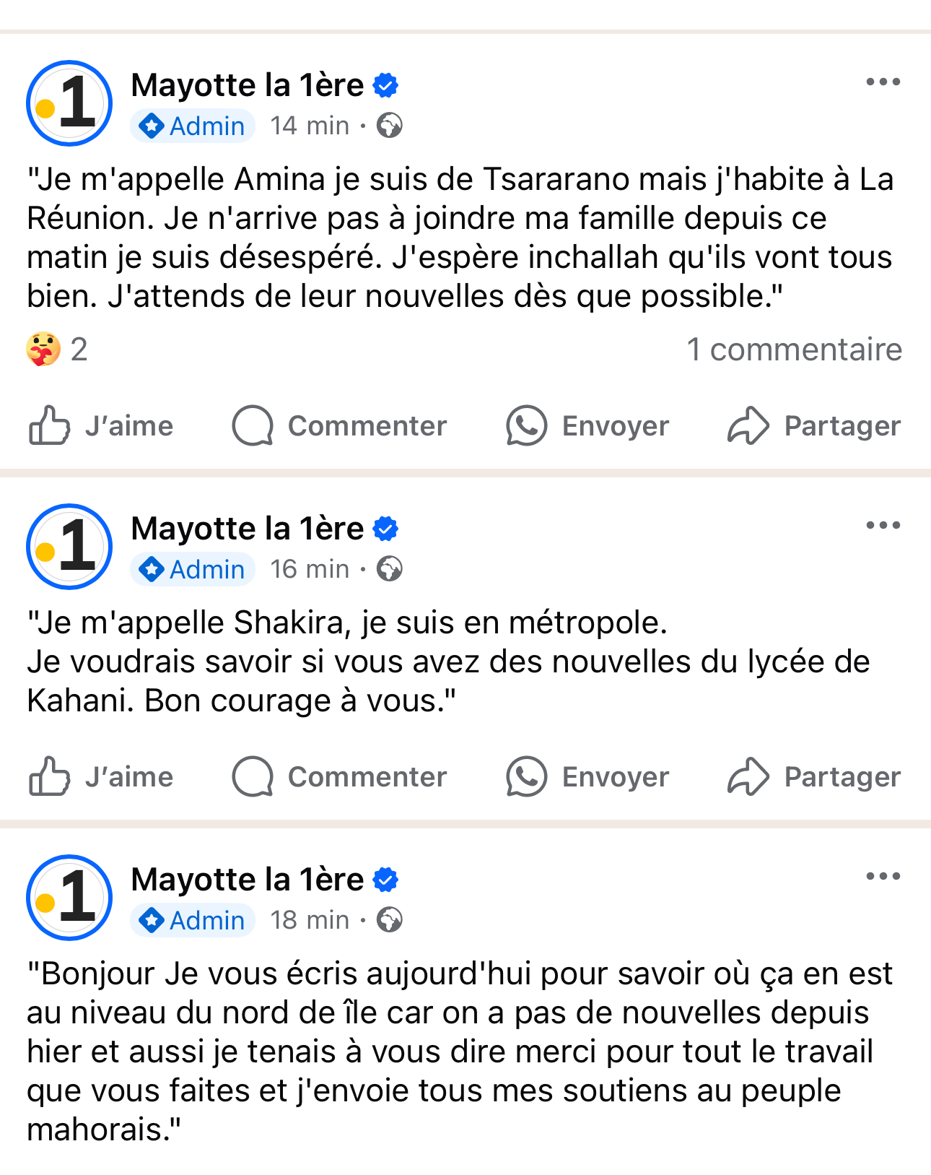The width and height of the screenshot is (931, 1175).
Task: Like Shakira's post with J'aime thumbs-up
Action: coord(102,777)
